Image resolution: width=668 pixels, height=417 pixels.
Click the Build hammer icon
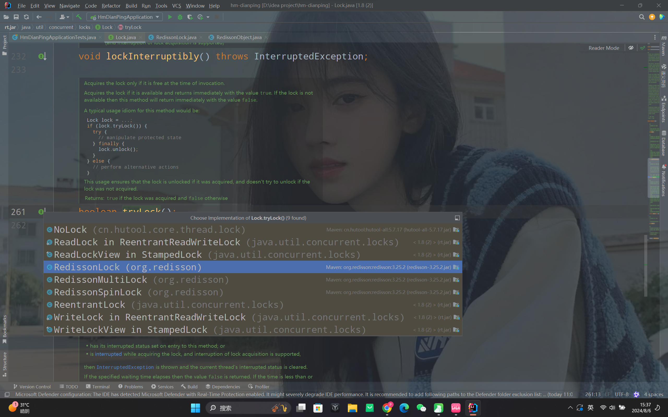click(79, 17)
